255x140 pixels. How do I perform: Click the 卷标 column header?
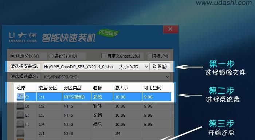(x=97, y=88)
